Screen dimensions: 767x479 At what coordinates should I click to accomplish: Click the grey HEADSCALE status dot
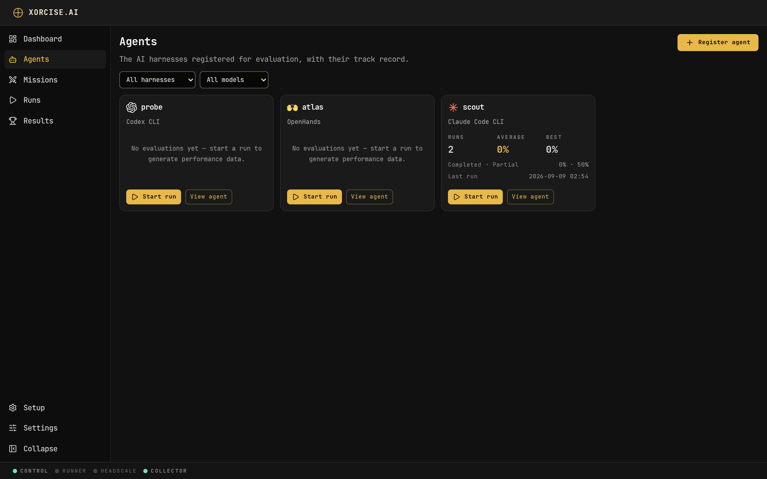pos(95,471)
